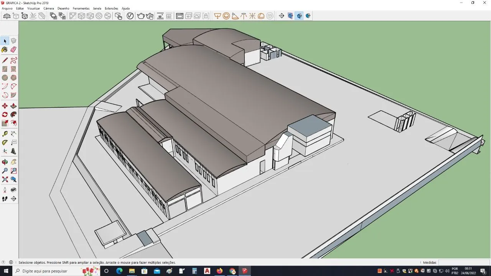491x276 pixels.
Task: Open the Editar menu
Action: [x=20, y=8]
